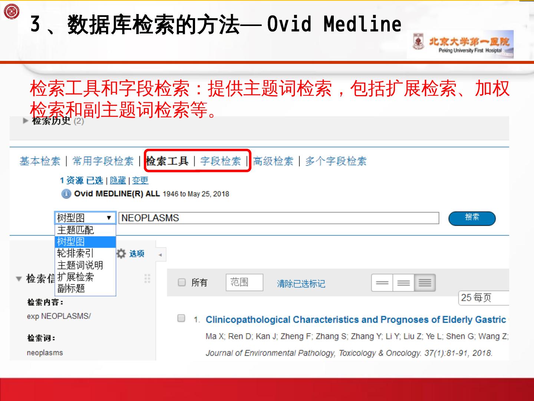Screen dimensions: 534x401
Task: Collapse the 检索信息 panel triangle
Action: (19, 279)
